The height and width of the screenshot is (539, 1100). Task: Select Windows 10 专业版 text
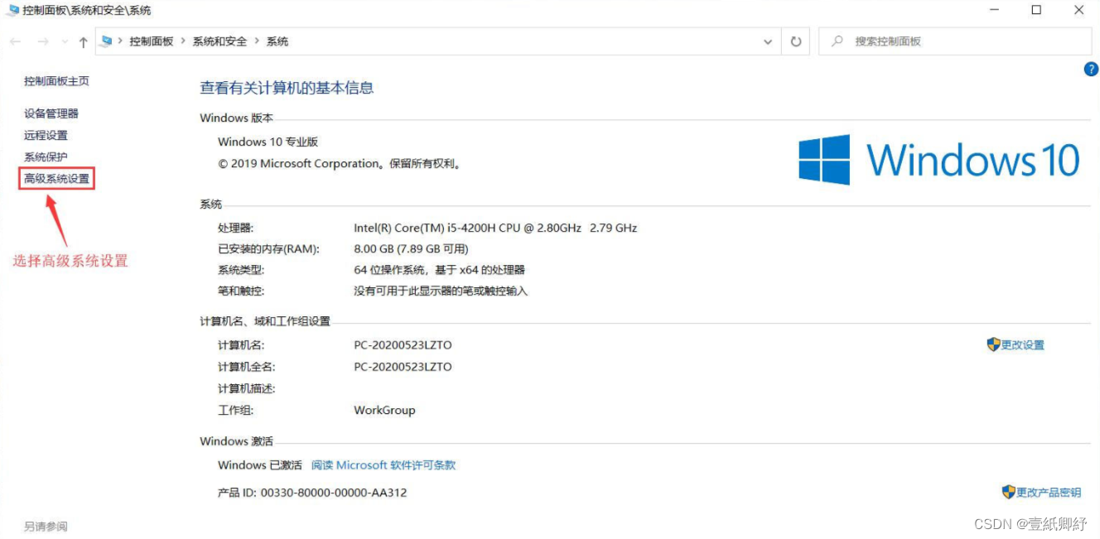point(268,142)
